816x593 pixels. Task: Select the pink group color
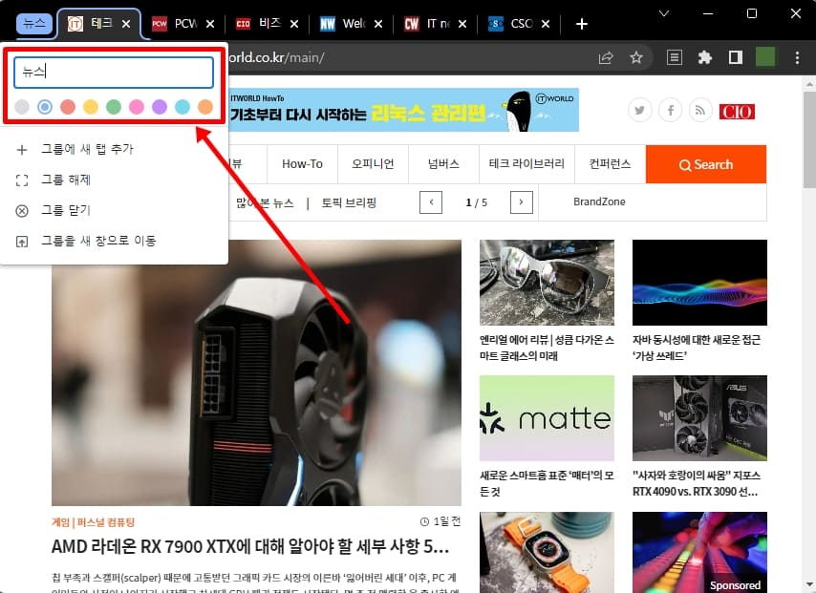coord(137,107)
